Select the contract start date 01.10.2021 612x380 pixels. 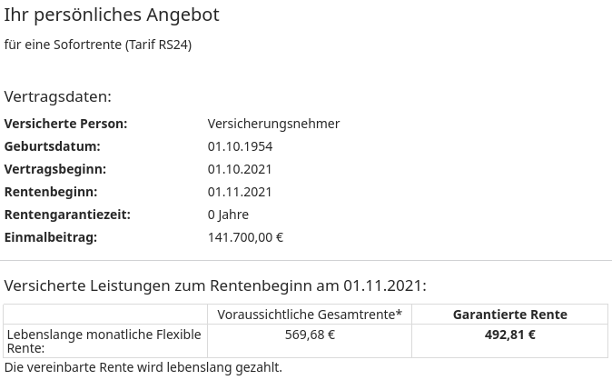tap(240, 169)
